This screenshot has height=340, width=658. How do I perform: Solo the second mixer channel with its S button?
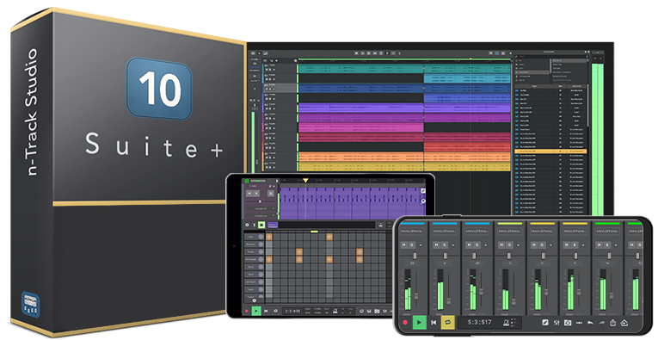click(444, 245)
